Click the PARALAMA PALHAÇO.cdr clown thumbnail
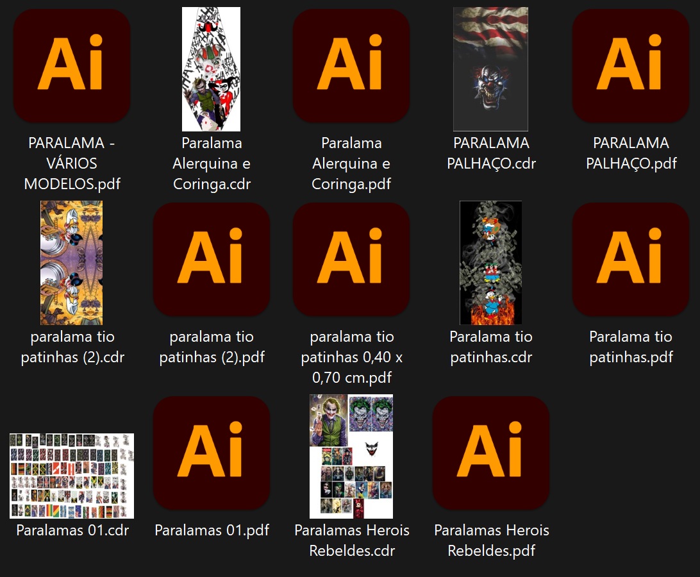 pyautogui.click(x=491, y=69)
